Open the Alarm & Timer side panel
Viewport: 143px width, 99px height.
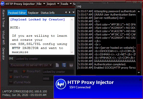point(4,18)
